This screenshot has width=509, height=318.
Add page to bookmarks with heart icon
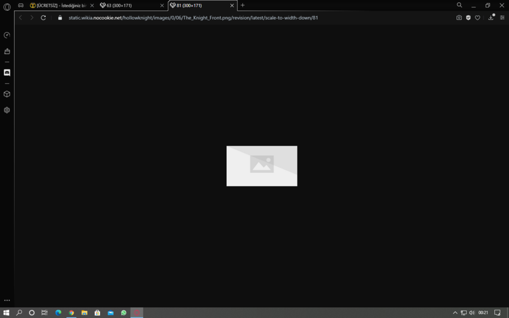477,18
